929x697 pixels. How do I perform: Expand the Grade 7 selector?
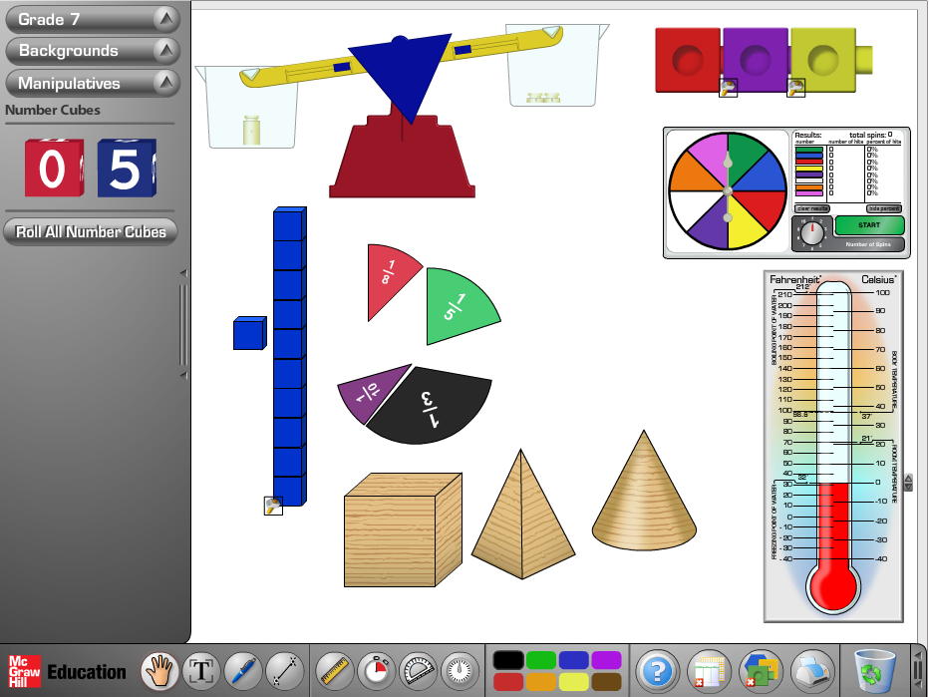[x=93, y=18]
